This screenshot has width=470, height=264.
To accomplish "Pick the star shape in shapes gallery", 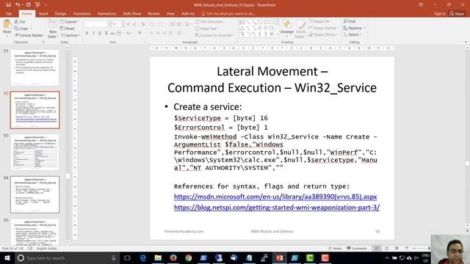I will point(271,34).
